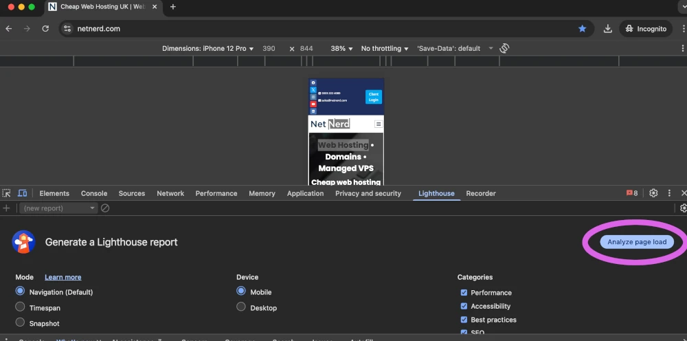Screen dimensions: 687x341
Task: Switch to the Network tab
Action: 170,194
